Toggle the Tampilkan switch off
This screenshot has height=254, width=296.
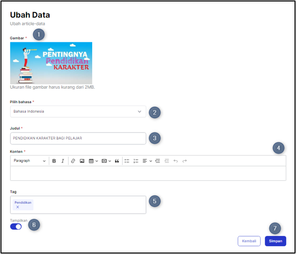tap(16, 227)
